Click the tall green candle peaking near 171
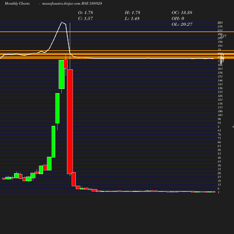 click(x=61, y=74)
